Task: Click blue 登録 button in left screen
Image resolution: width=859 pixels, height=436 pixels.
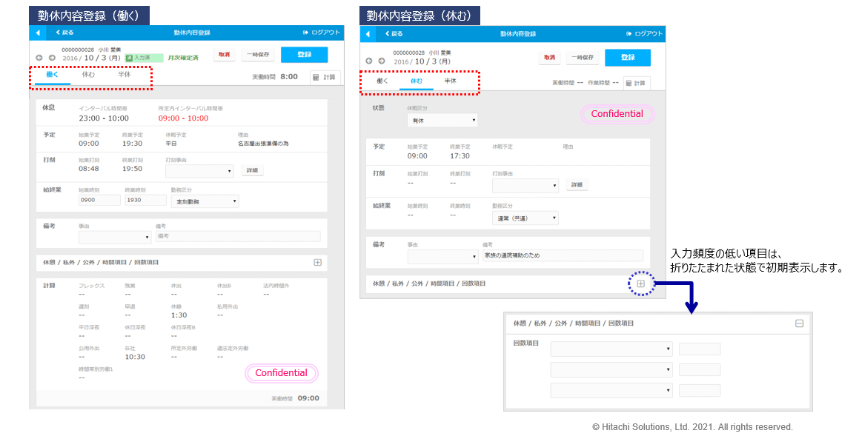Action: click(x=304, y=55)
